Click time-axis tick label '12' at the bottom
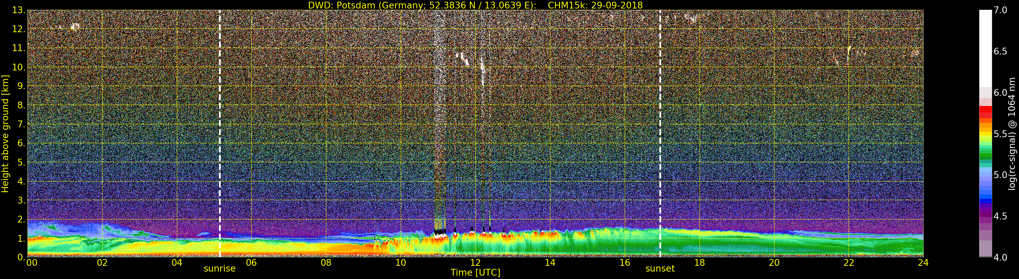Screen dimensions: 1019x279 (475, 263)
